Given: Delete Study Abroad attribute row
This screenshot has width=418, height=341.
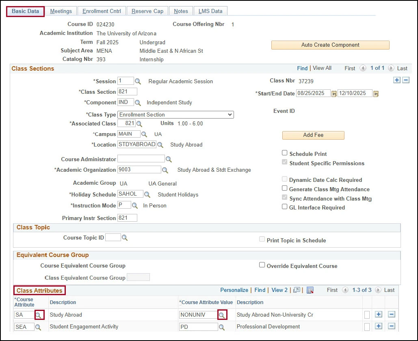Looking at the screenshot, I should pos(391,314).
